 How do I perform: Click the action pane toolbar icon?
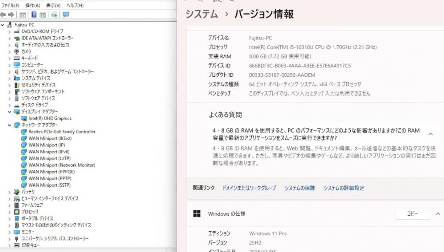coord(43,15)
